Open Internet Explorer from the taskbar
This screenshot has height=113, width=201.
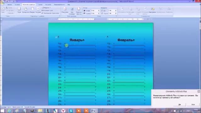click(x=9, y=111)
